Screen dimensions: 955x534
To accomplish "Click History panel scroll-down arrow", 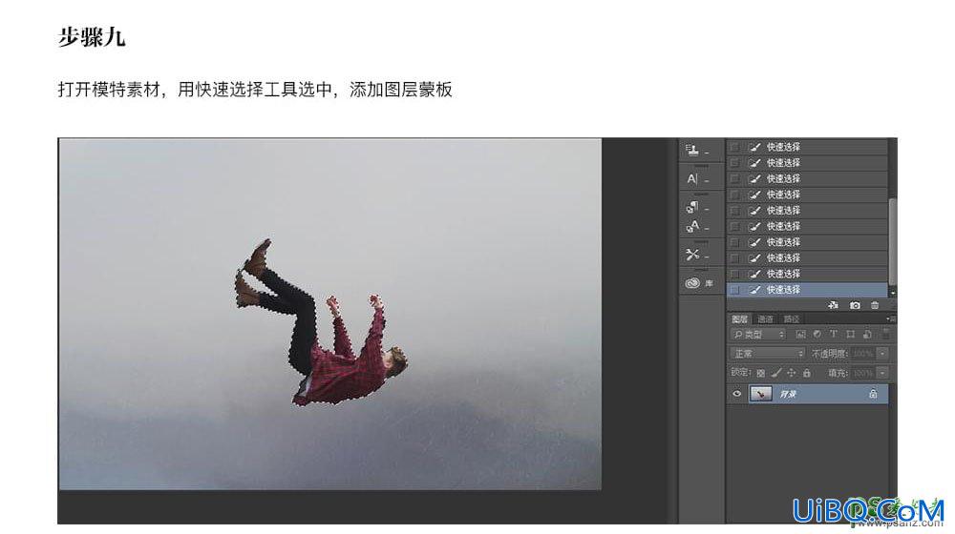I will tap(893, 293).
